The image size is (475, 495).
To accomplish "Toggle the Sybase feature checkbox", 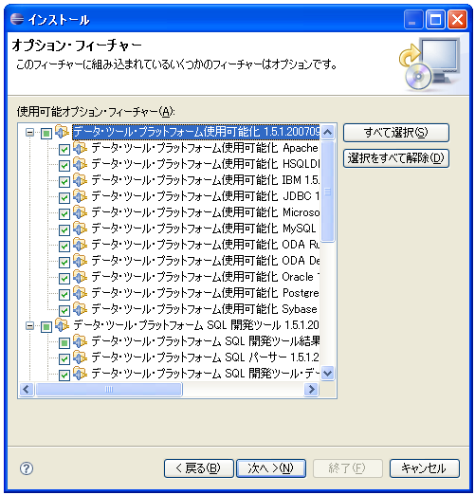I will point(64,311).
